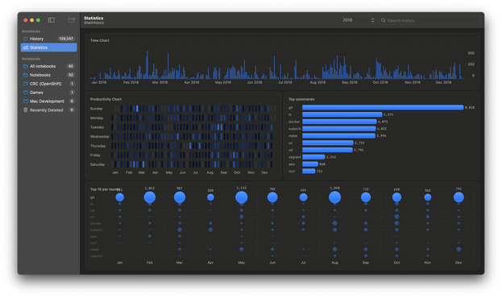The height and width of the screenshot is (298, 502).
Task: Open the Mac Development folder
Action: [x=48, y=101]
